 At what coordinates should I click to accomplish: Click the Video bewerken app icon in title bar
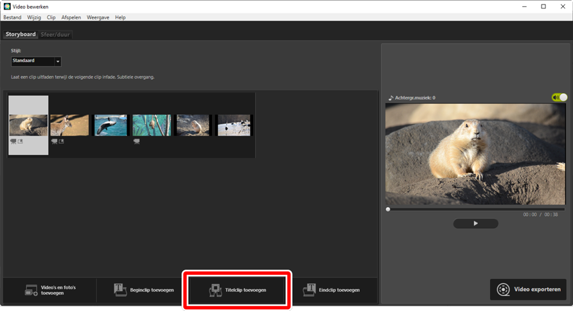pos(7,6)
